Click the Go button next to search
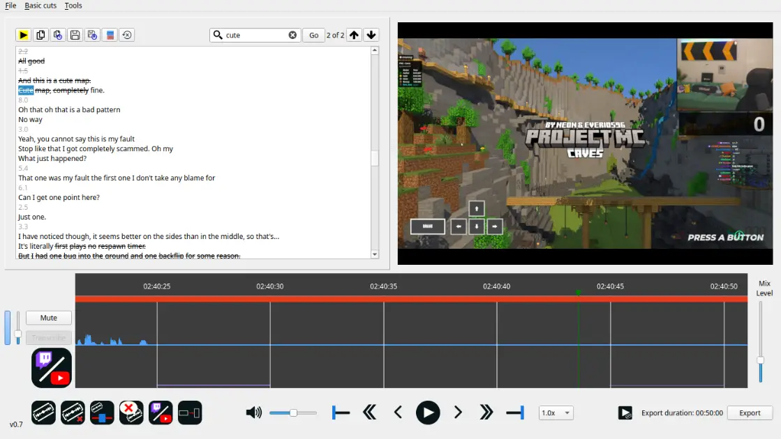 (313, 35)
